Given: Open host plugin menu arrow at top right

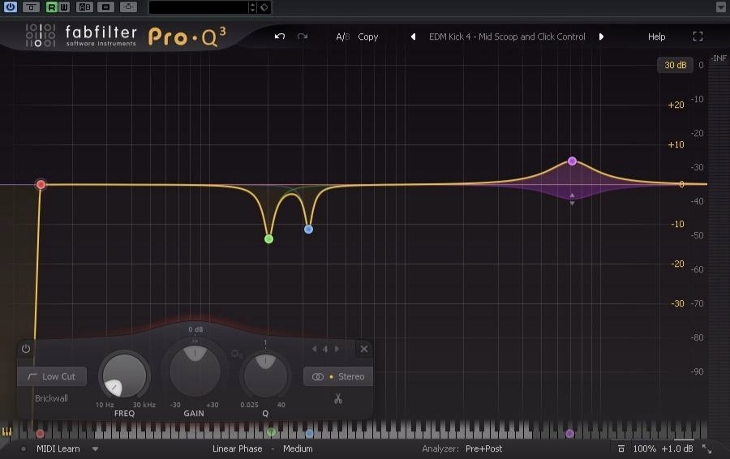Looking at the screenshot, I should click(x=720, y=7).
